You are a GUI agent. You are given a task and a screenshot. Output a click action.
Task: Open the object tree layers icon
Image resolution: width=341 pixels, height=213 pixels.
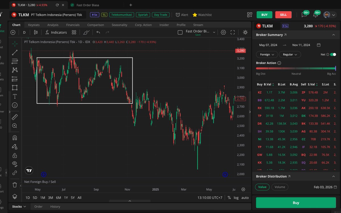pos(15,196)
